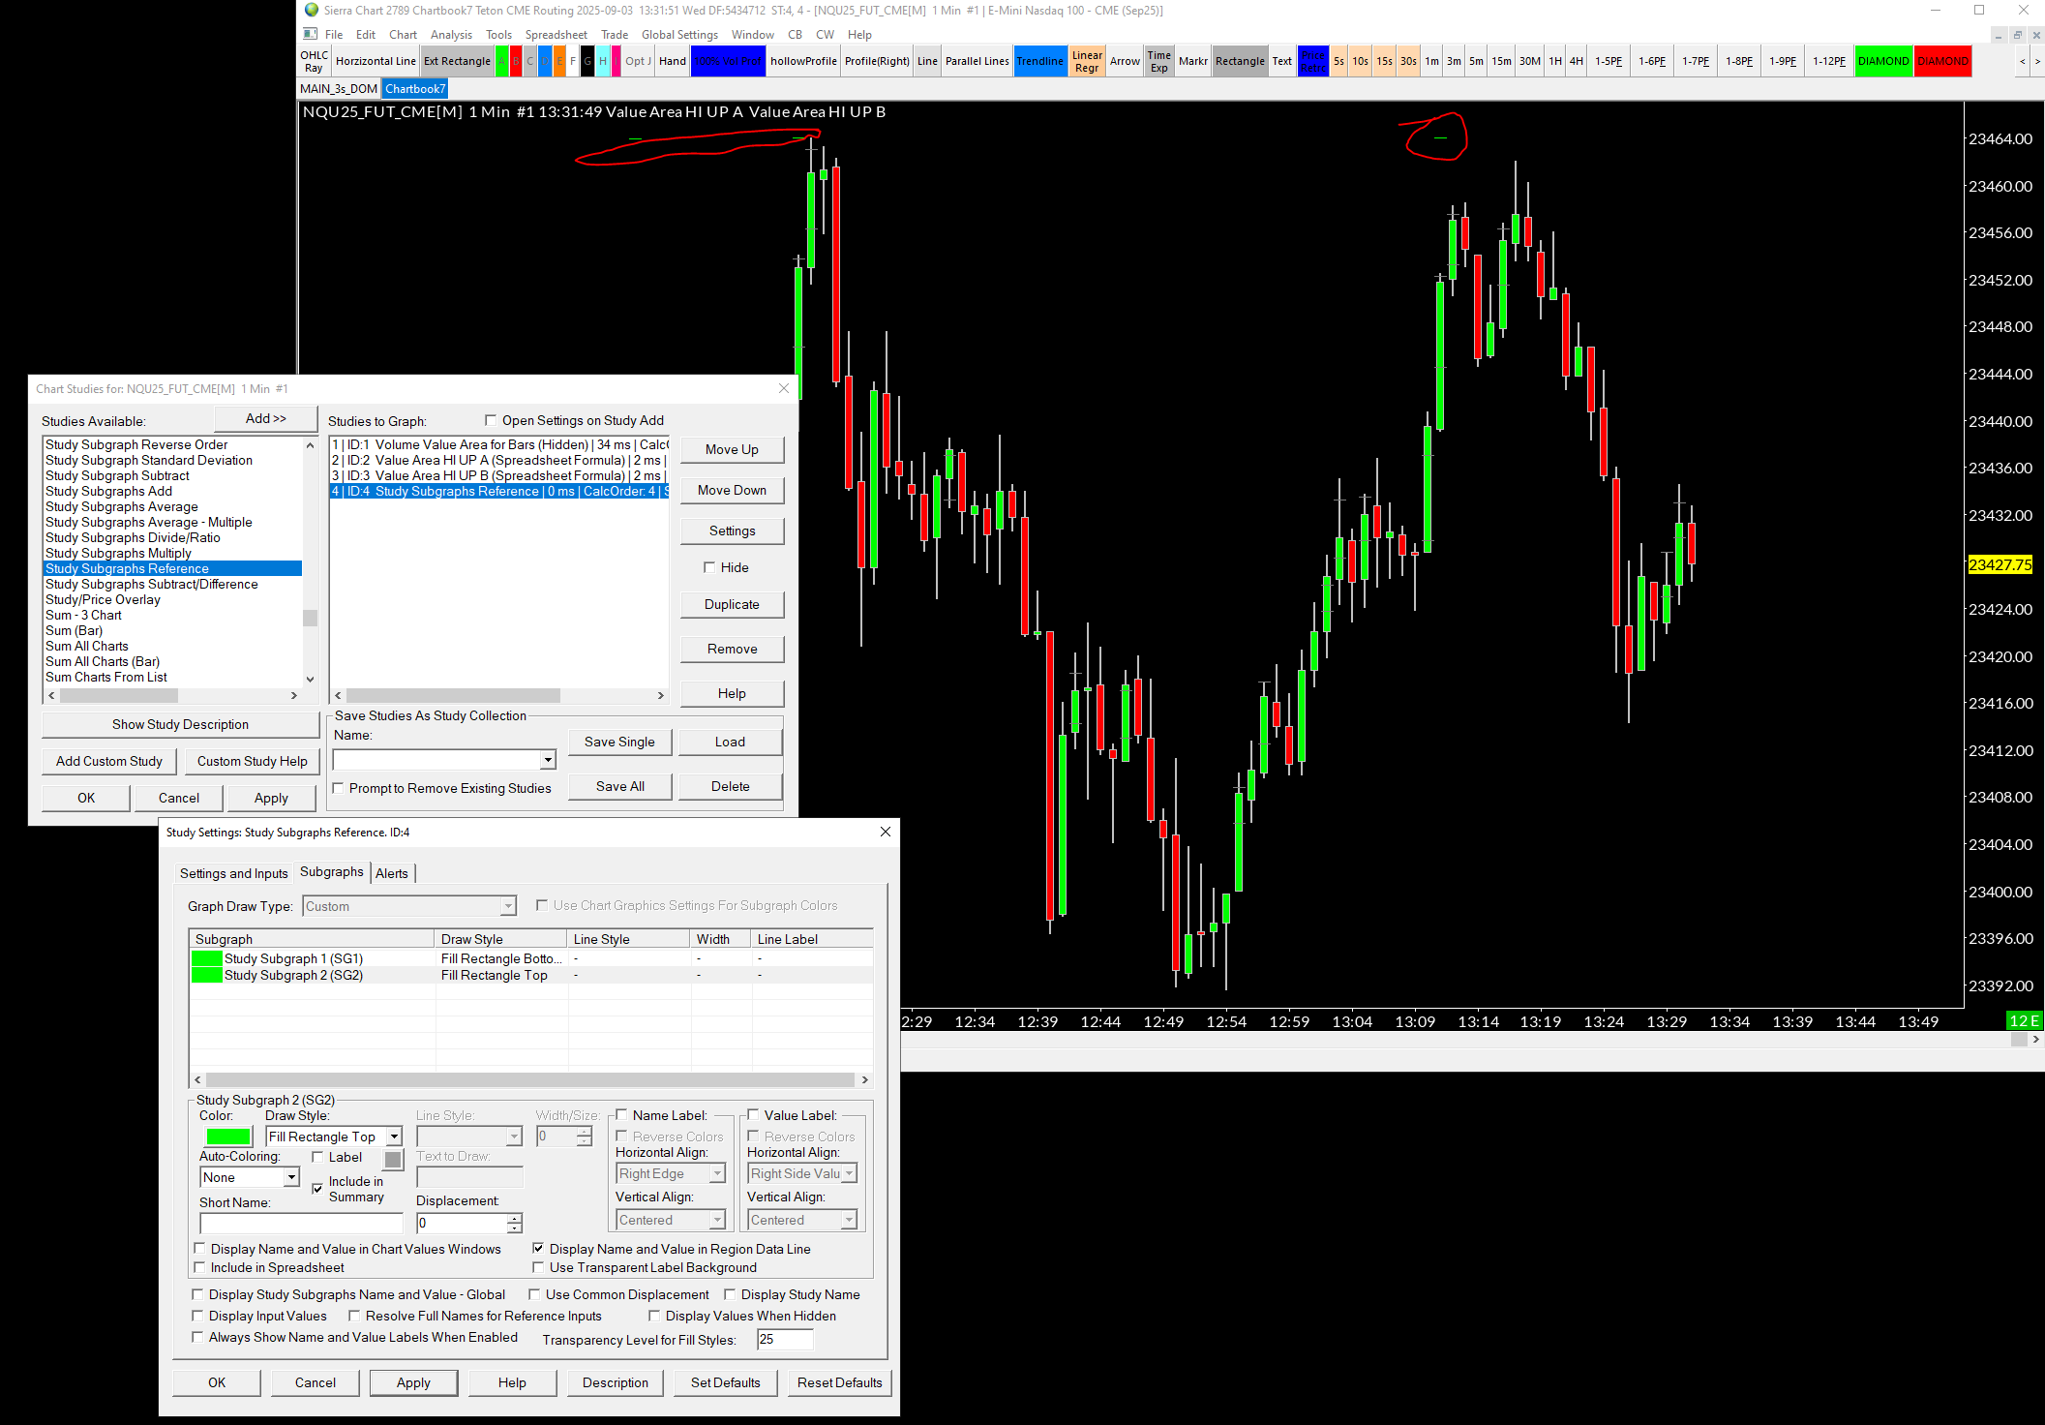Switch chart to 15m timeframe
Viewport: 2045px width, 1425px height.
[x=1501, y=61]
